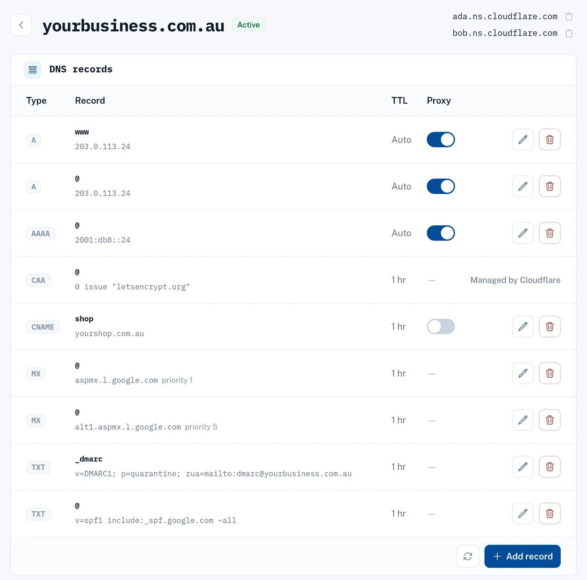Delete the www A record

click(x=550, y=139)
